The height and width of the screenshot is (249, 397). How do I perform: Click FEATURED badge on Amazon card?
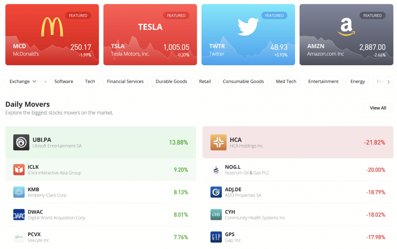pyautogui.click(x=372, y=15)
